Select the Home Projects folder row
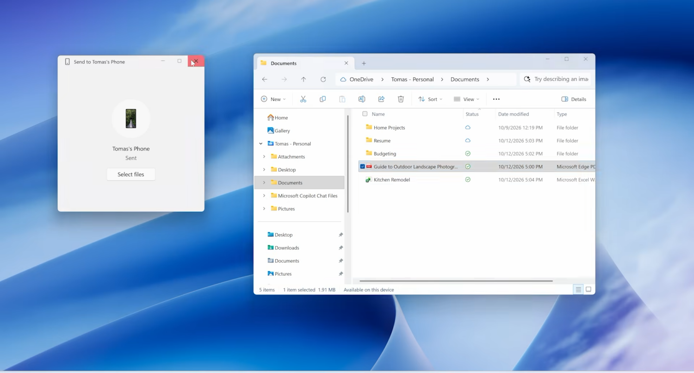This screenshot has height=373, width=694. point(477,127)
